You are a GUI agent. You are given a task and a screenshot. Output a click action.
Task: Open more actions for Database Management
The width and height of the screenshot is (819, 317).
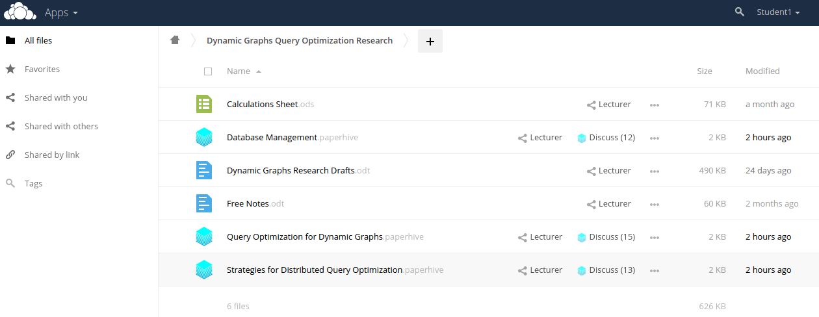tap(655, 138)
